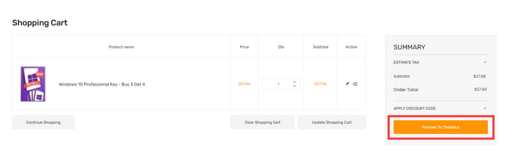Click the Product name column header

pyautogui.click(x=121, y=47)
